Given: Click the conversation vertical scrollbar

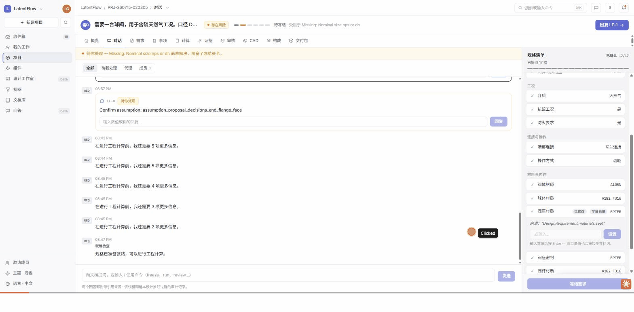Looking at the screenshot, I should (520, 236).
